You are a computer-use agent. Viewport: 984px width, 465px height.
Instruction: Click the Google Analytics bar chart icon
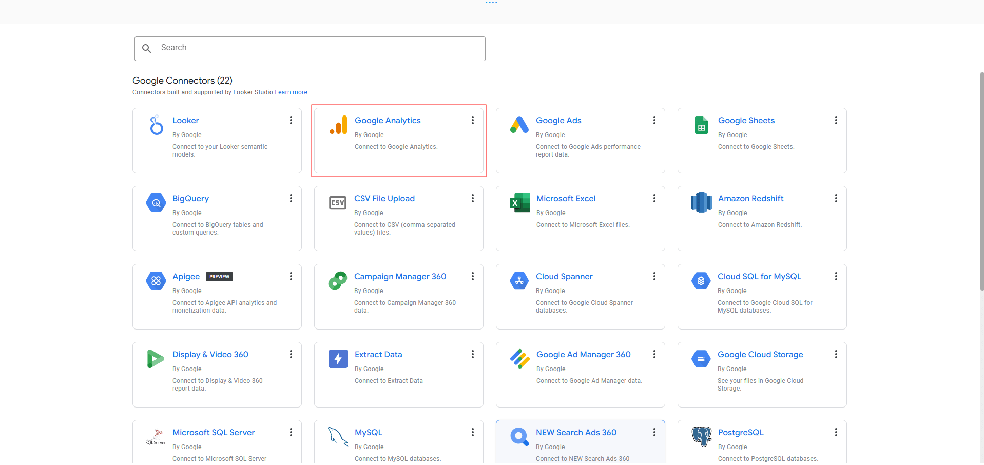(x=338, y=125)
